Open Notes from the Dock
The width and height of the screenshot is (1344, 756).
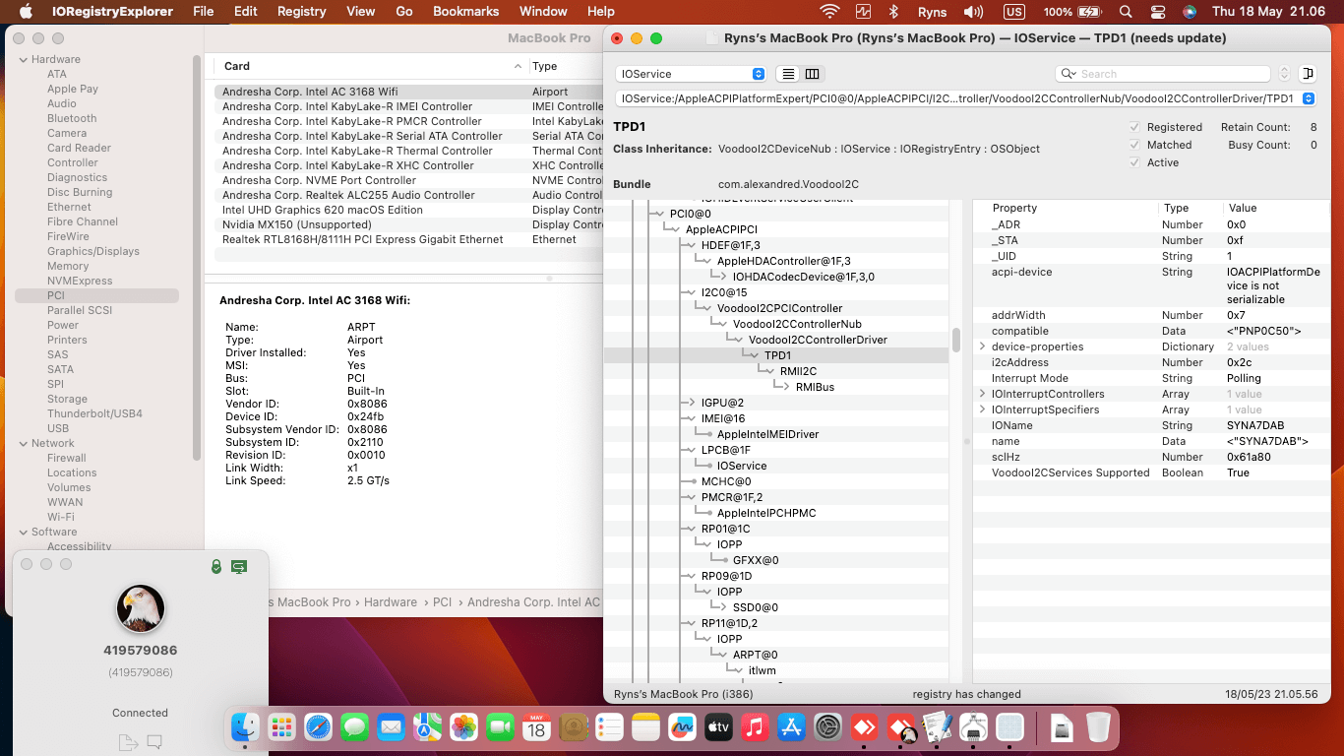coord(645,727)
